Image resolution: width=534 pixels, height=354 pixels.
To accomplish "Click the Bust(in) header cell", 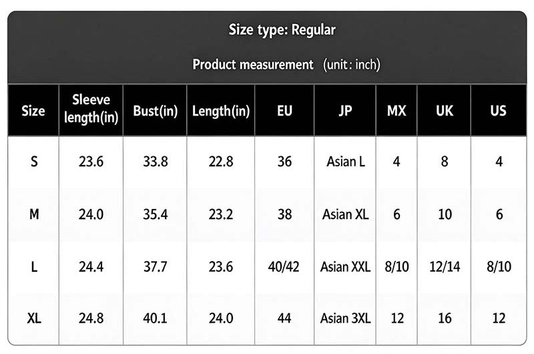I will click(155, 111).
